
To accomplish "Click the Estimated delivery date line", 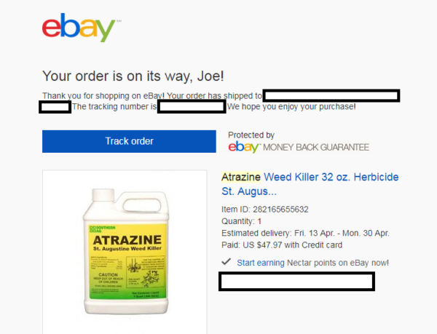I will tap(305, 233).
